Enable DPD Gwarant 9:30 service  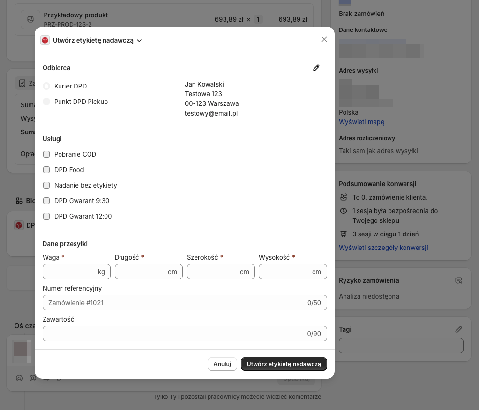pyautogui.click(x=46, y=201)
